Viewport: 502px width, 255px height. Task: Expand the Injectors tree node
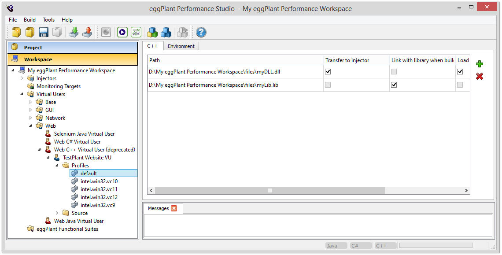(x=22, y=78)
